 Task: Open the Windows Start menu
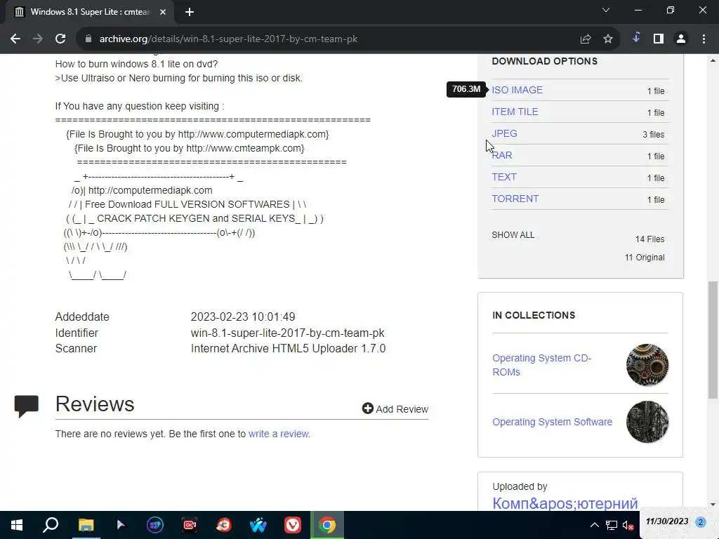[17, 525]
